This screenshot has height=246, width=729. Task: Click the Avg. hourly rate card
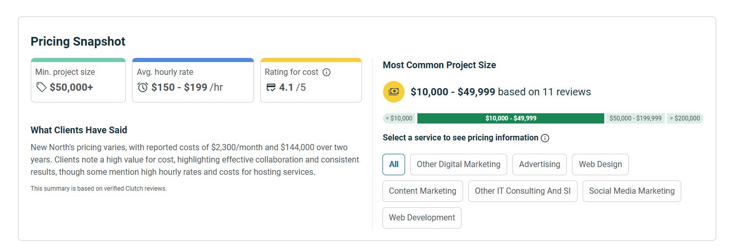click(193, 80)
